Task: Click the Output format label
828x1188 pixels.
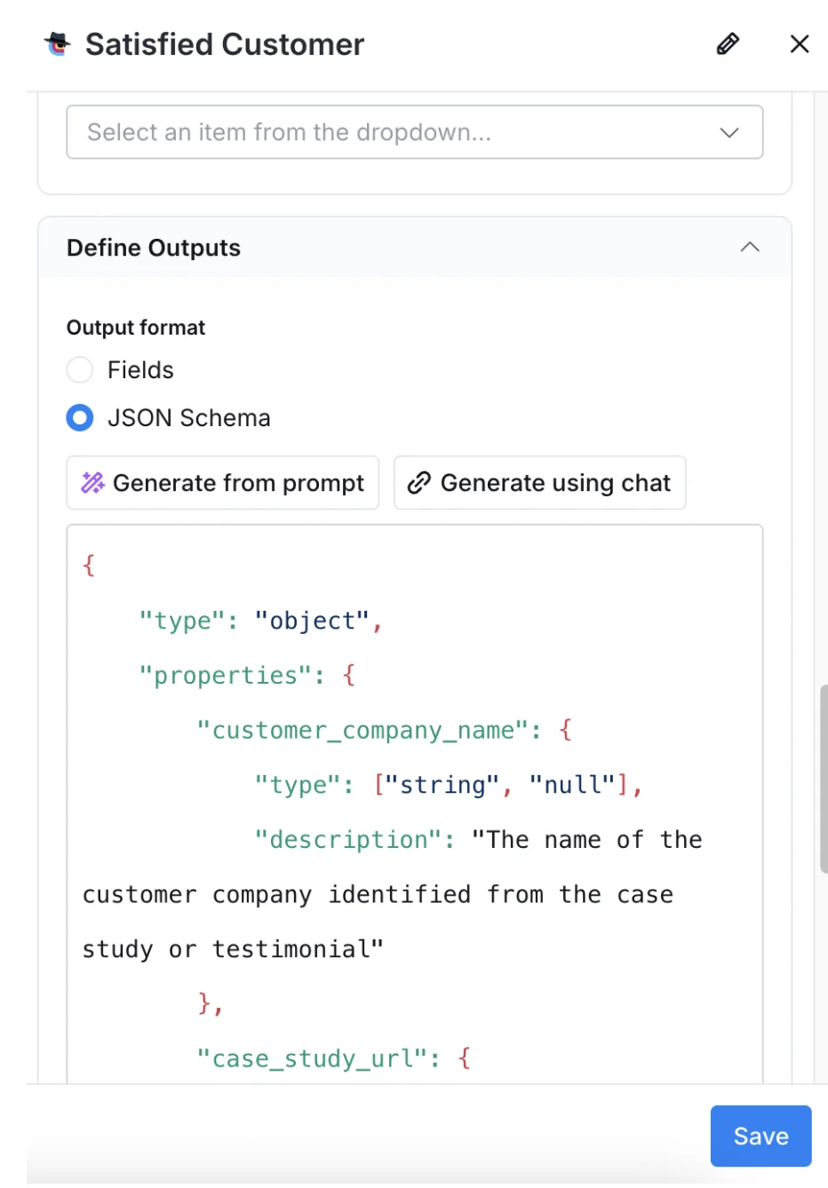Action: pyautogui.click(x=136, y=328)
